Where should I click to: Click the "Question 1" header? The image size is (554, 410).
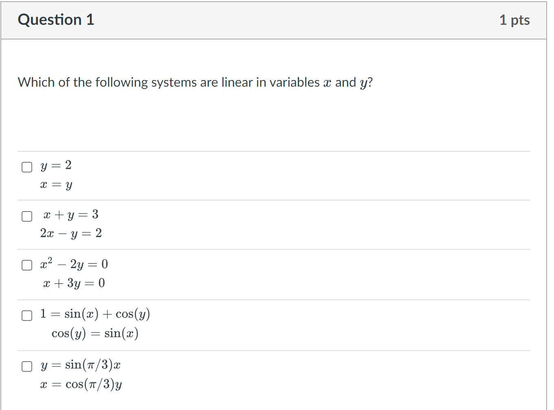click(x=56, y=19)
